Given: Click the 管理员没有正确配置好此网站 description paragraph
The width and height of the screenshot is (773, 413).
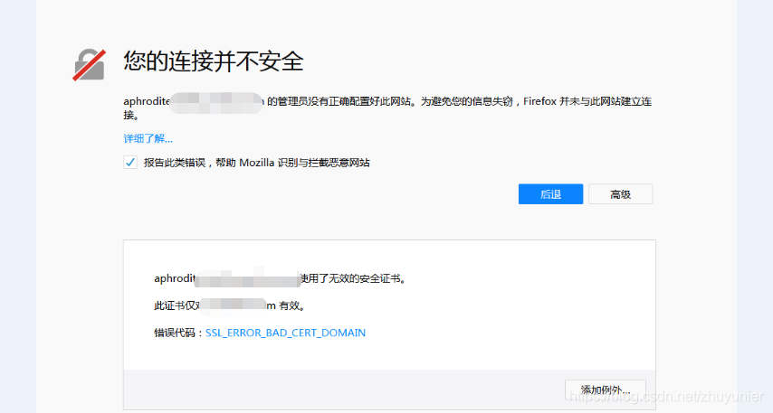Looking at the screenshot, I should 387,108.
